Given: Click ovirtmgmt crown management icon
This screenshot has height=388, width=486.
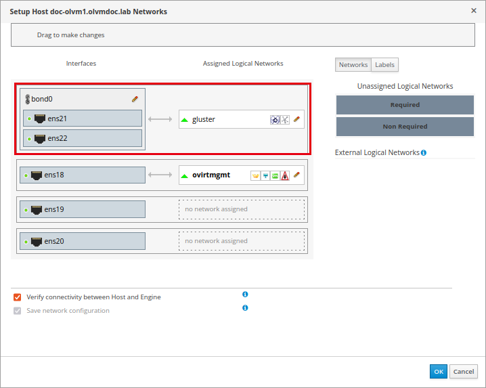Looking at the screenshot, I should [x=255, y=176].
